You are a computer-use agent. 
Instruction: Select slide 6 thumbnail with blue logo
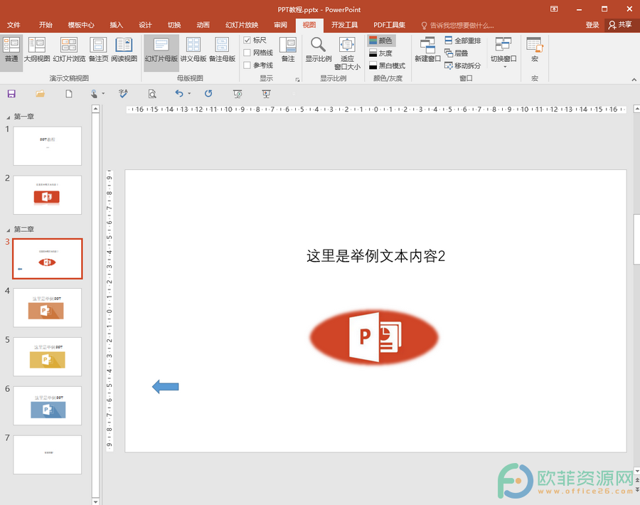[48, 405]
